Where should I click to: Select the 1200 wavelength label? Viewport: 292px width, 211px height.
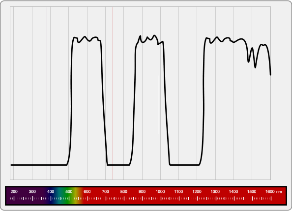tap(197, 192)
